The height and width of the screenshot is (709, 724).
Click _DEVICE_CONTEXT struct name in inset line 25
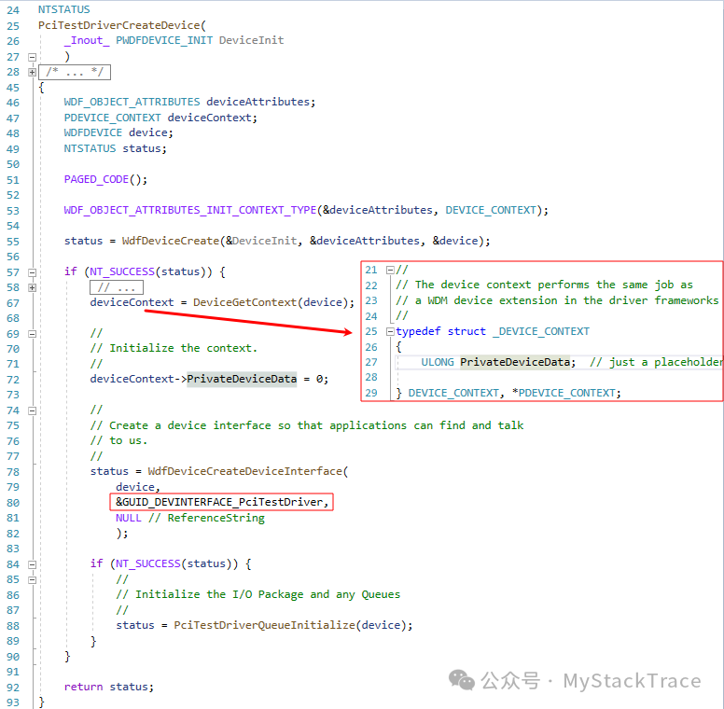[541, 331]
